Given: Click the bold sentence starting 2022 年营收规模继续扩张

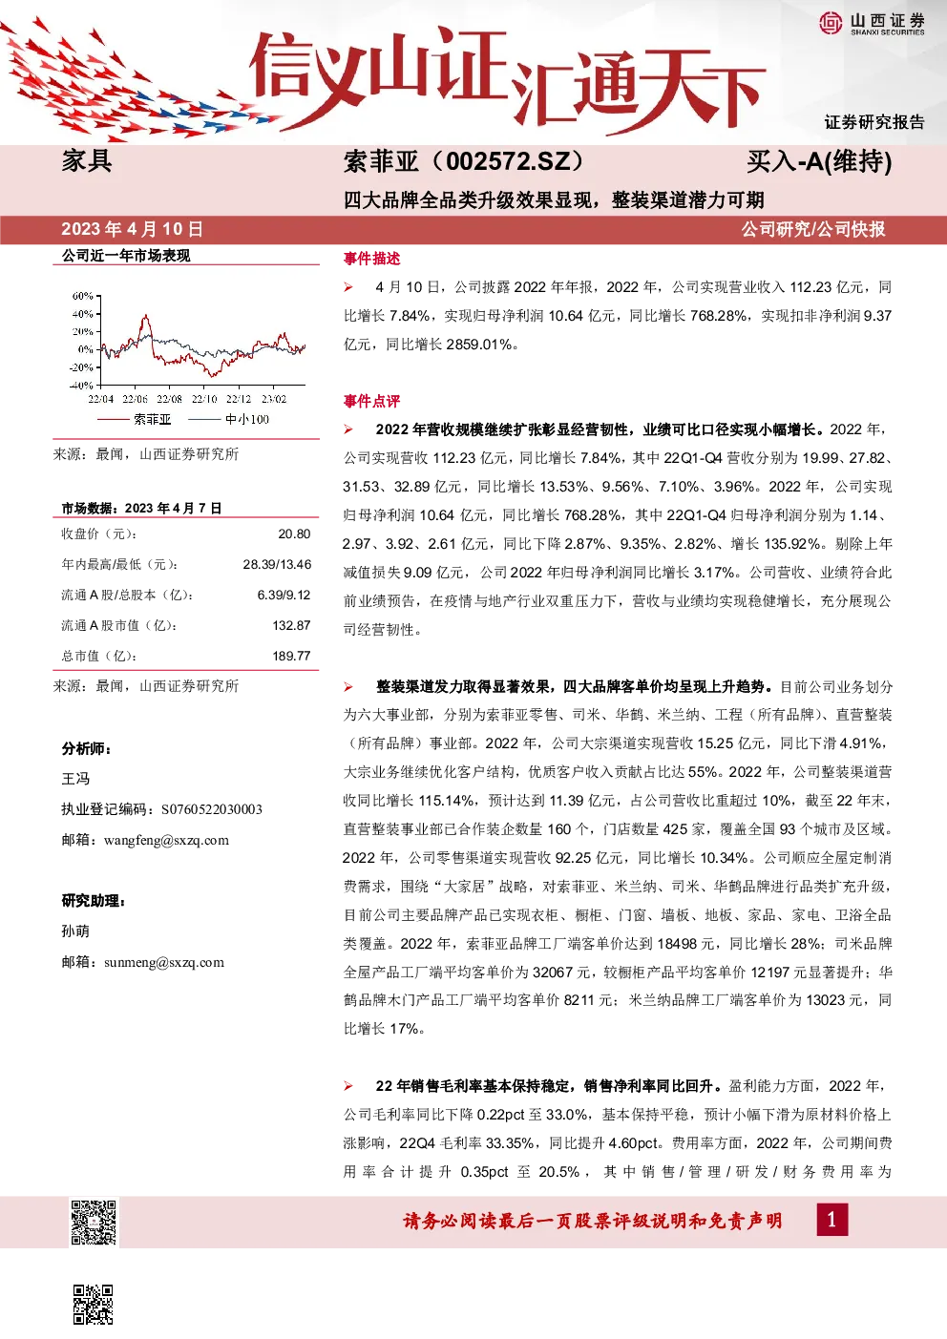Looking at the screenshot, I should [x=600, y=429].
